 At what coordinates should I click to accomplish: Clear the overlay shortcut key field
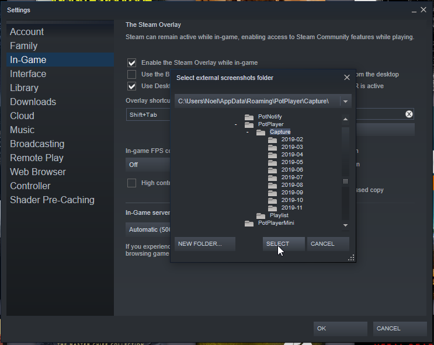[409, 114]
